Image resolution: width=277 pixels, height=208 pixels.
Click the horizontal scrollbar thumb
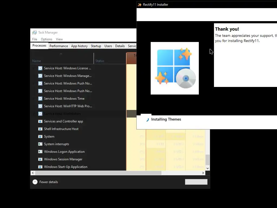pyautogui.click(x=98, y=173)
